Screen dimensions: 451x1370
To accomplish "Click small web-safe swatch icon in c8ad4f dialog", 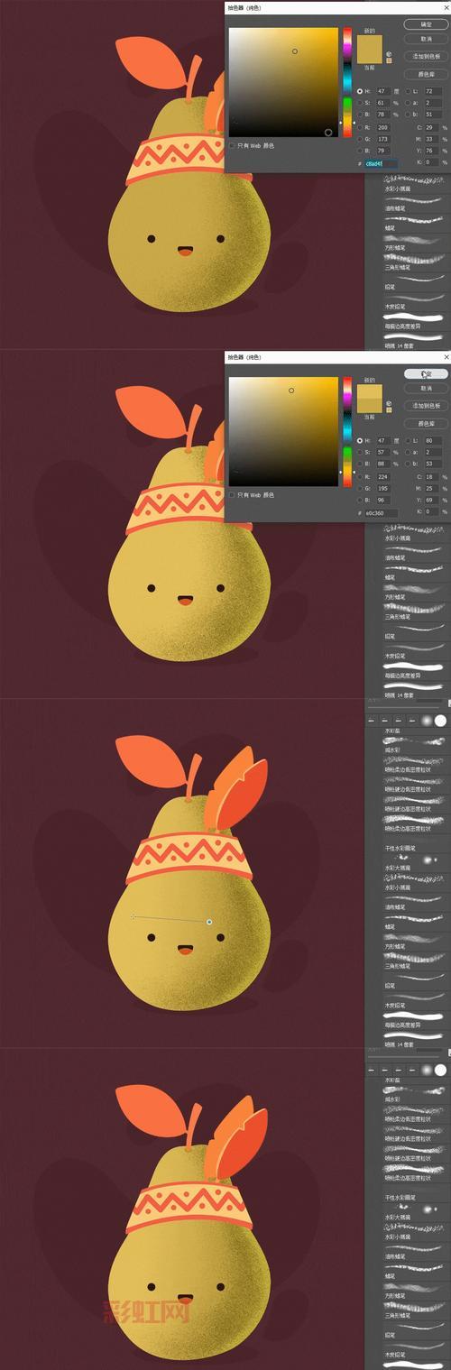I will (389, 60).
